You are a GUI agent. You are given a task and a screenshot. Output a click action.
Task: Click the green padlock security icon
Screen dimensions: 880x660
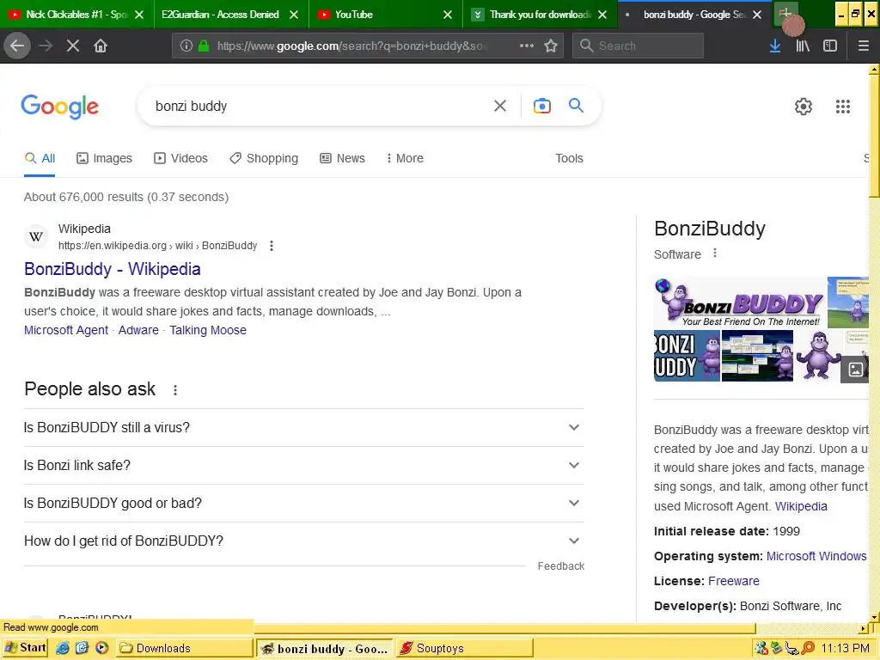point(204,46)
